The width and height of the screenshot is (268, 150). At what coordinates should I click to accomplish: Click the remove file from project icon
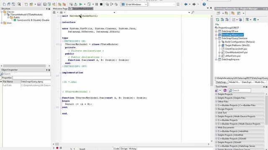64,4
